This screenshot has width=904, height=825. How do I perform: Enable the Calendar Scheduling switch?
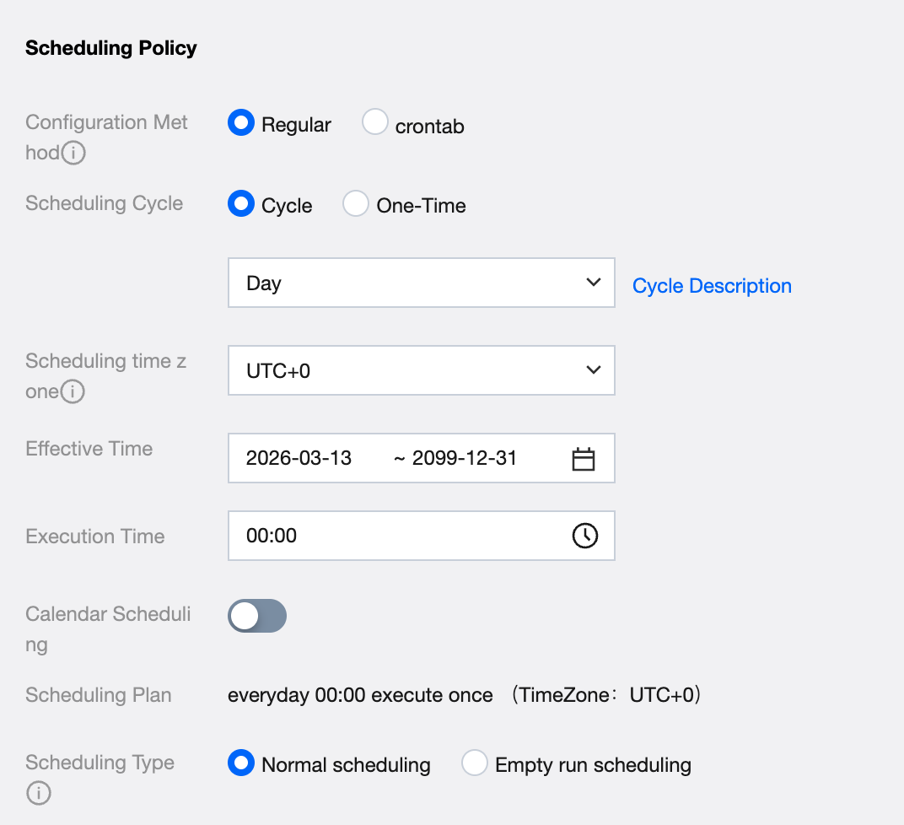257,617
